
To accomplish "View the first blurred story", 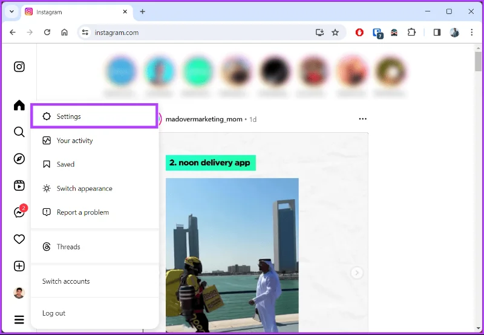I will 121,71.
